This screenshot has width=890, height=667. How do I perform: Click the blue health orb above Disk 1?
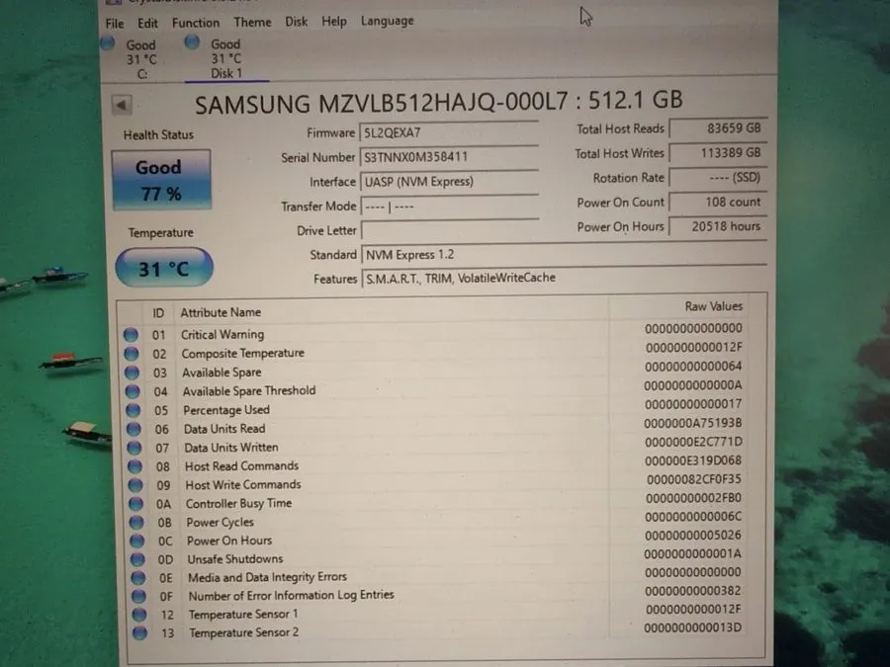click(192, 42)
